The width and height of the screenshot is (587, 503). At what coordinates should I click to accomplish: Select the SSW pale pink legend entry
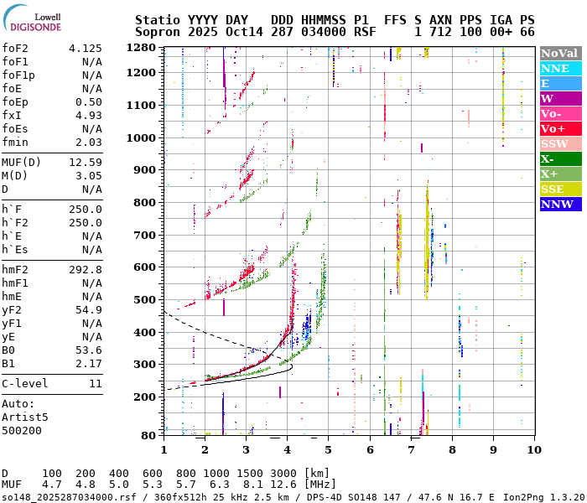coord(560,143)
